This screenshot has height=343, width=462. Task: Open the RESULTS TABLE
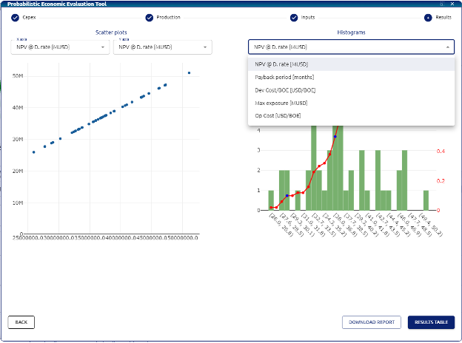tap(431, 322)
